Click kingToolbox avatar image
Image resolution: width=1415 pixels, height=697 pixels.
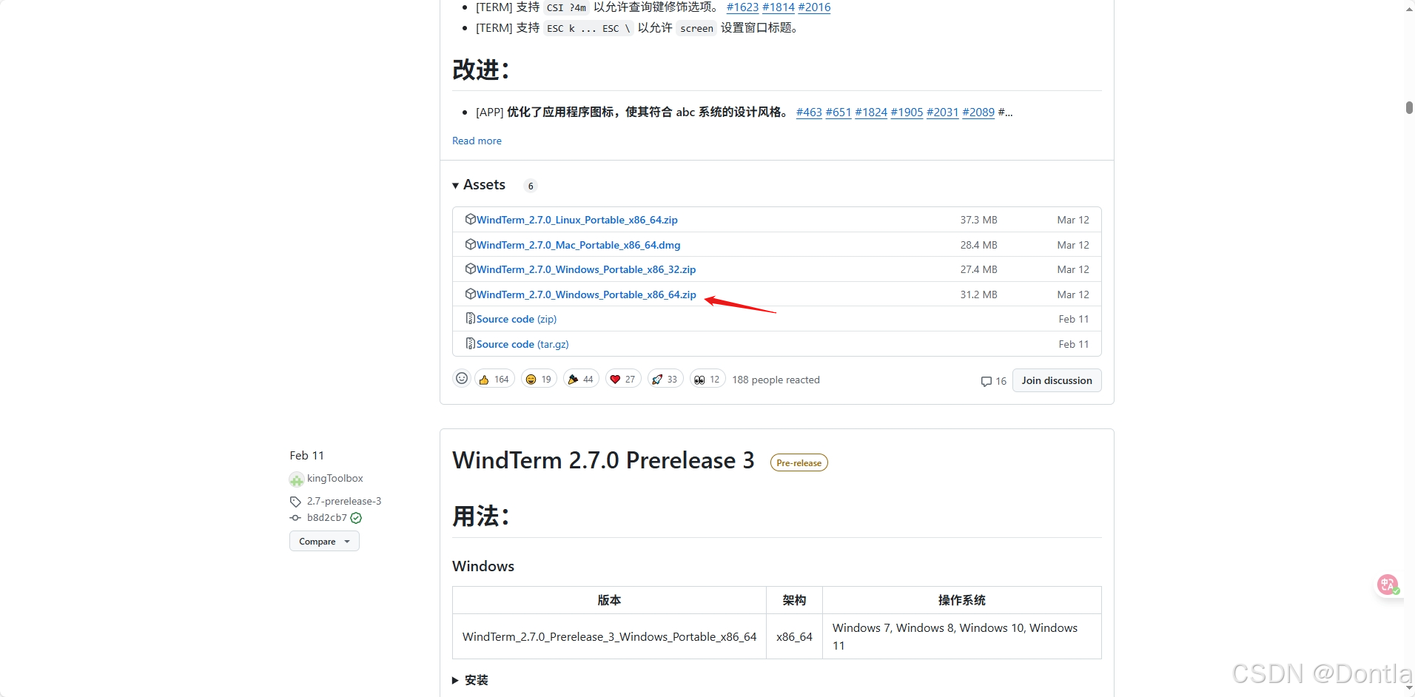pos(297,479)
